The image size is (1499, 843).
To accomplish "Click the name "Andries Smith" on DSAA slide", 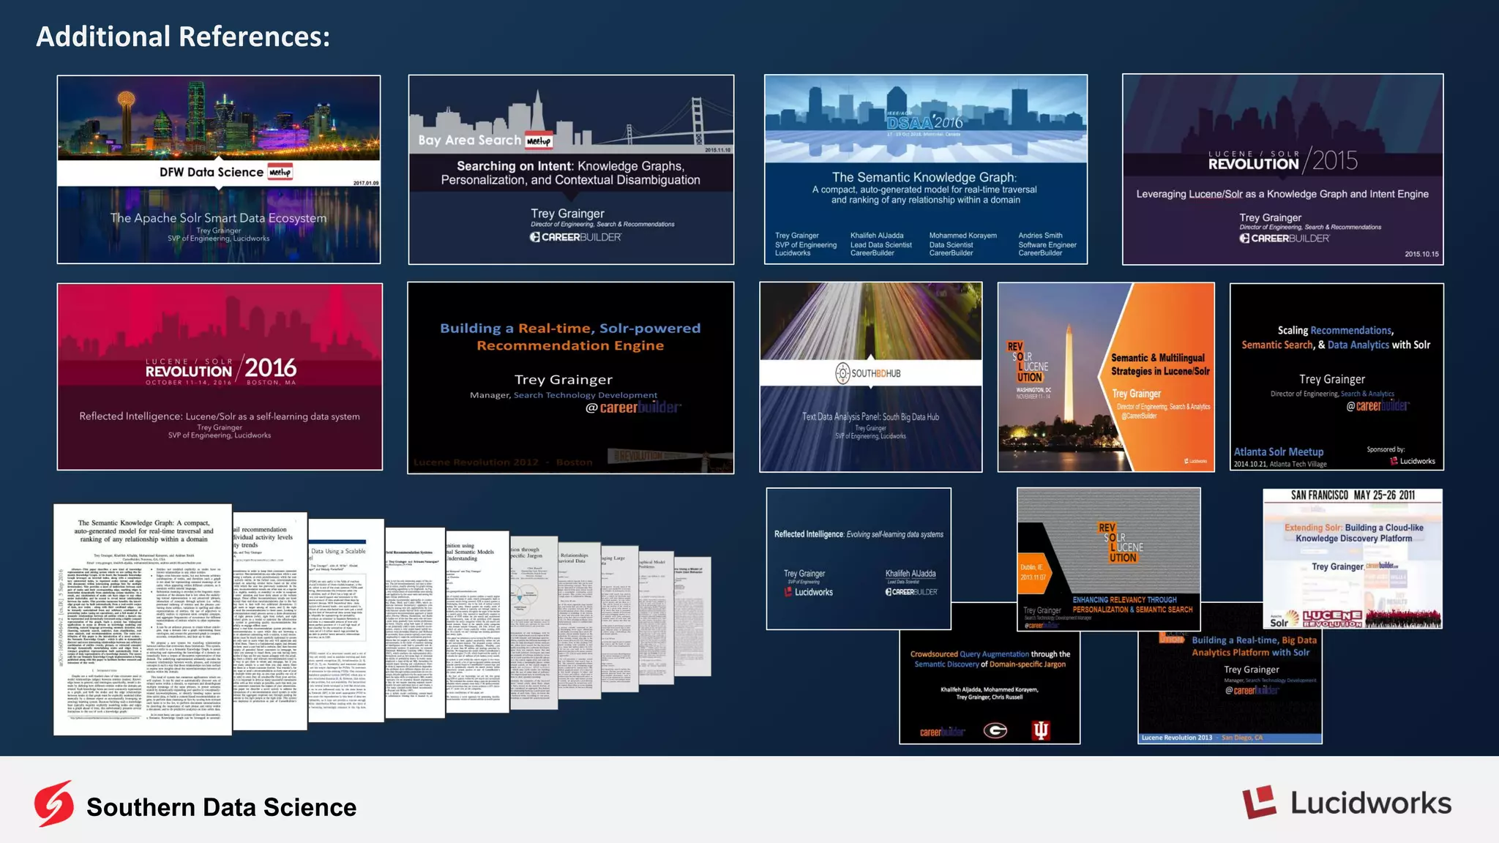I will pyautogui.click(x=1040, y=236).
